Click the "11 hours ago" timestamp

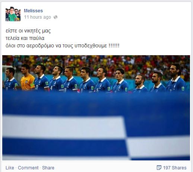[37, 17]
